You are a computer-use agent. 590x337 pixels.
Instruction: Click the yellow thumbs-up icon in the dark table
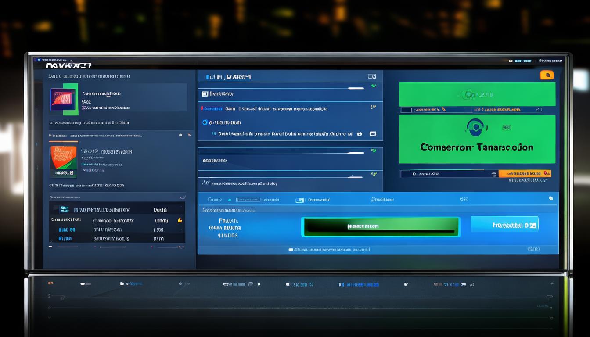click(180, 220)
